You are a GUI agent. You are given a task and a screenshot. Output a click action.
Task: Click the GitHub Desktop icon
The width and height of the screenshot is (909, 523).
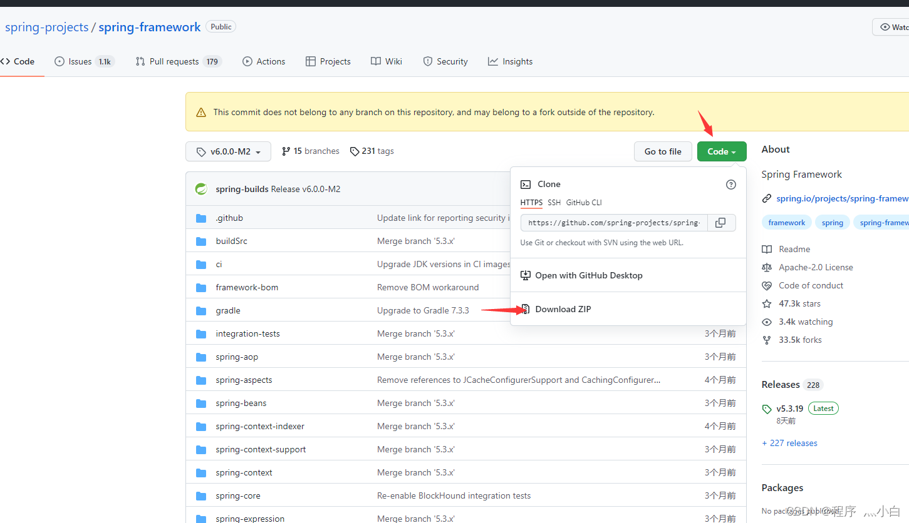point(526,275)
